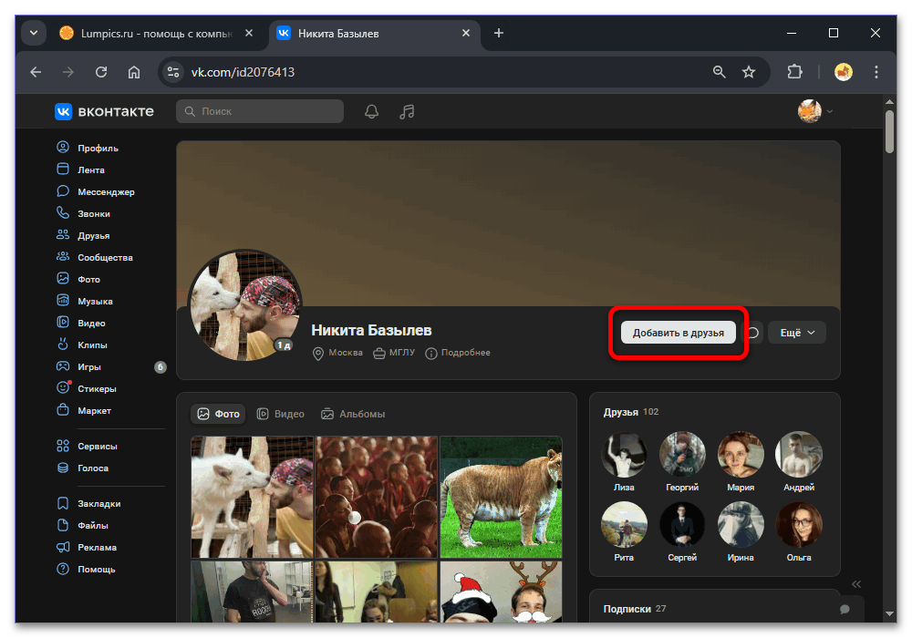
Task: Switch to the Фото tab on profile
Action: (x=218, y=414)
